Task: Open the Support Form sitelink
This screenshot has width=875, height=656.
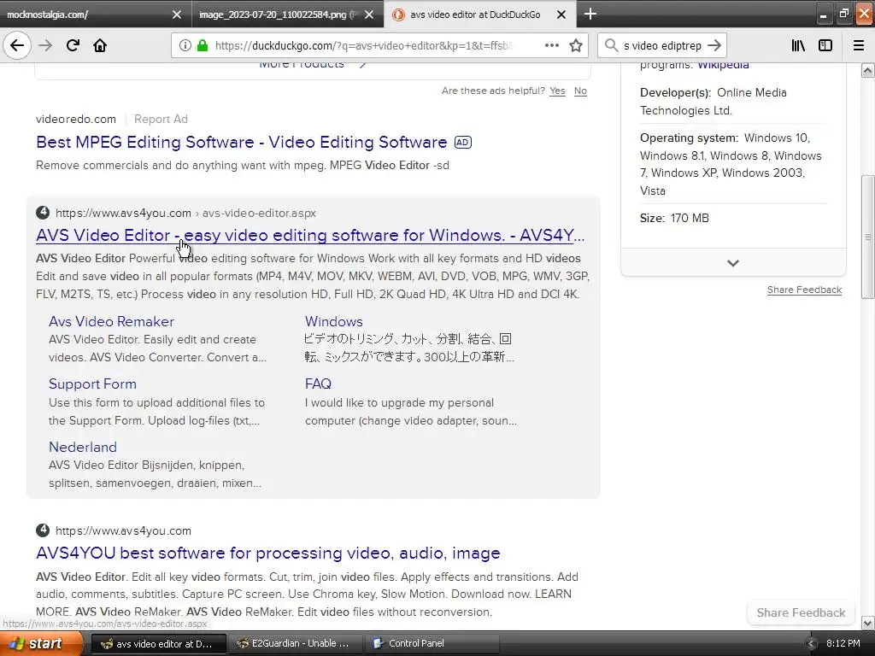Action: point(92,384)
